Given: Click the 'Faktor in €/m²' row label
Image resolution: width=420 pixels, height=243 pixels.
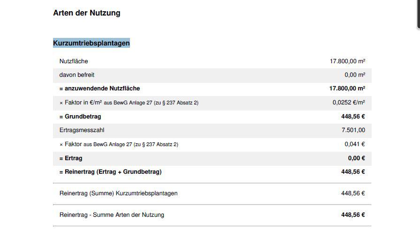Looking at the screenshot, I should tap(129, 103).
